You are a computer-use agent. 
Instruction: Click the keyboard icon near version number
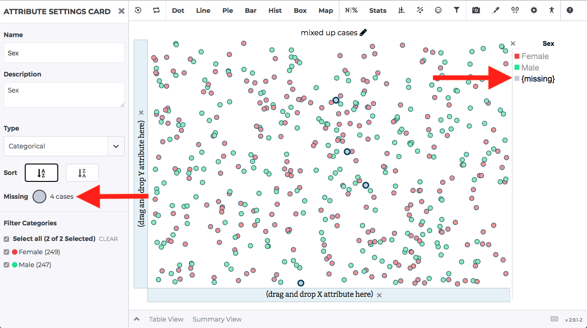click(554, 319)
